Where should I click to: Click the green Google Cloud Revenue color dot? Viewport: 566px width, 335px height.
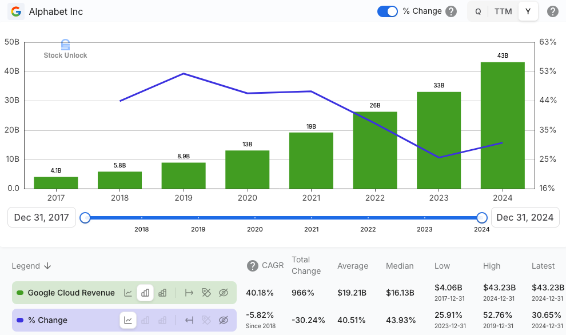(x=20, y=293)
